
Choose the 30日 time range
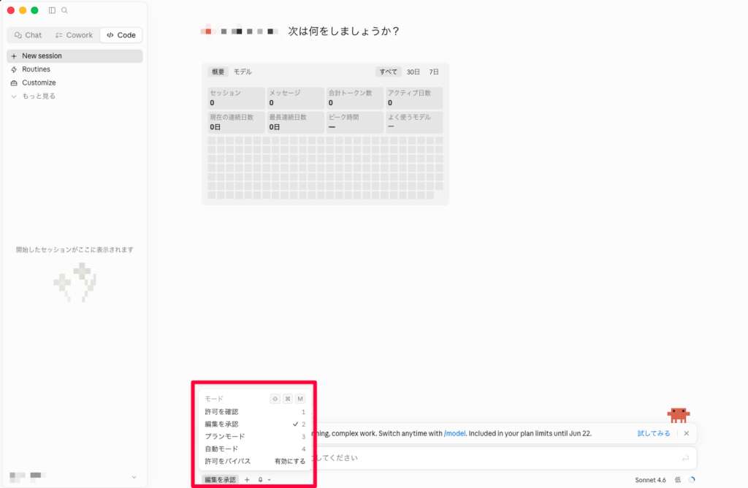click(x=413, y=72)
